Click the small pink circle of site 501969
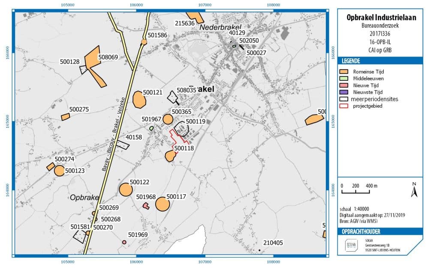 [x=124, y=242]
